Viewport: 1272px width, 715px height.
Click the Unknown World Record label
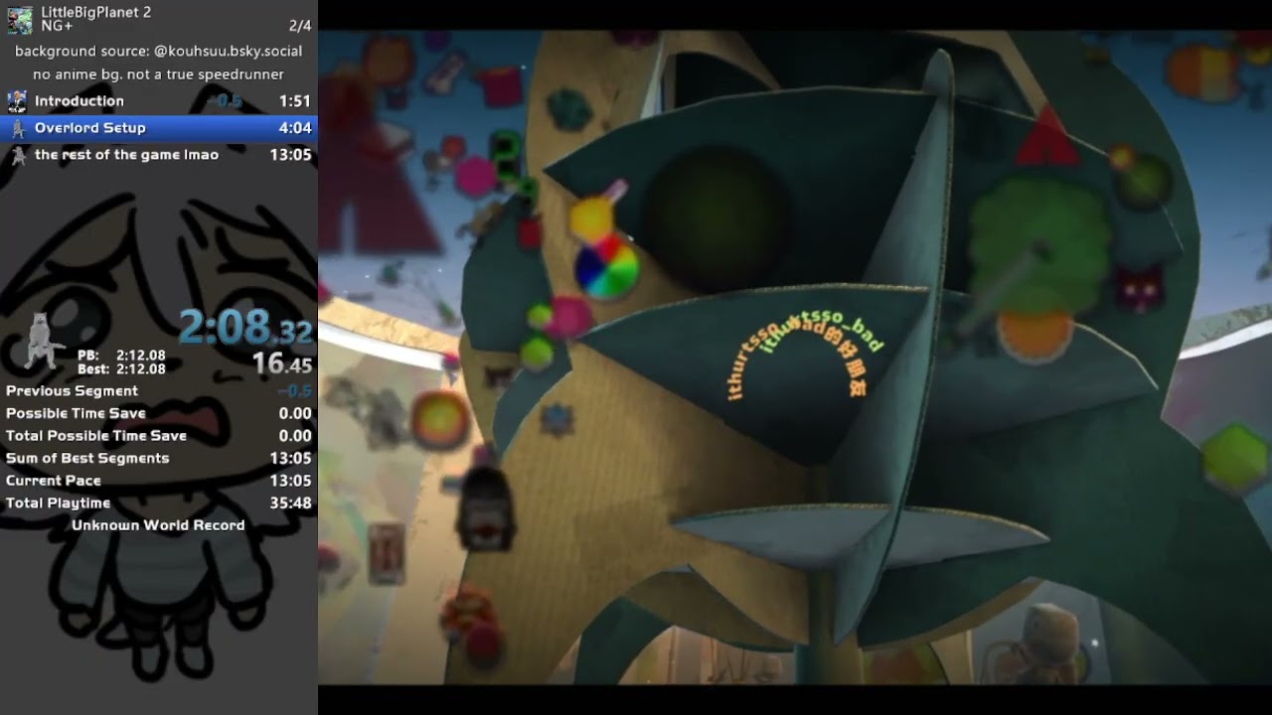click(x=158, y=525)
